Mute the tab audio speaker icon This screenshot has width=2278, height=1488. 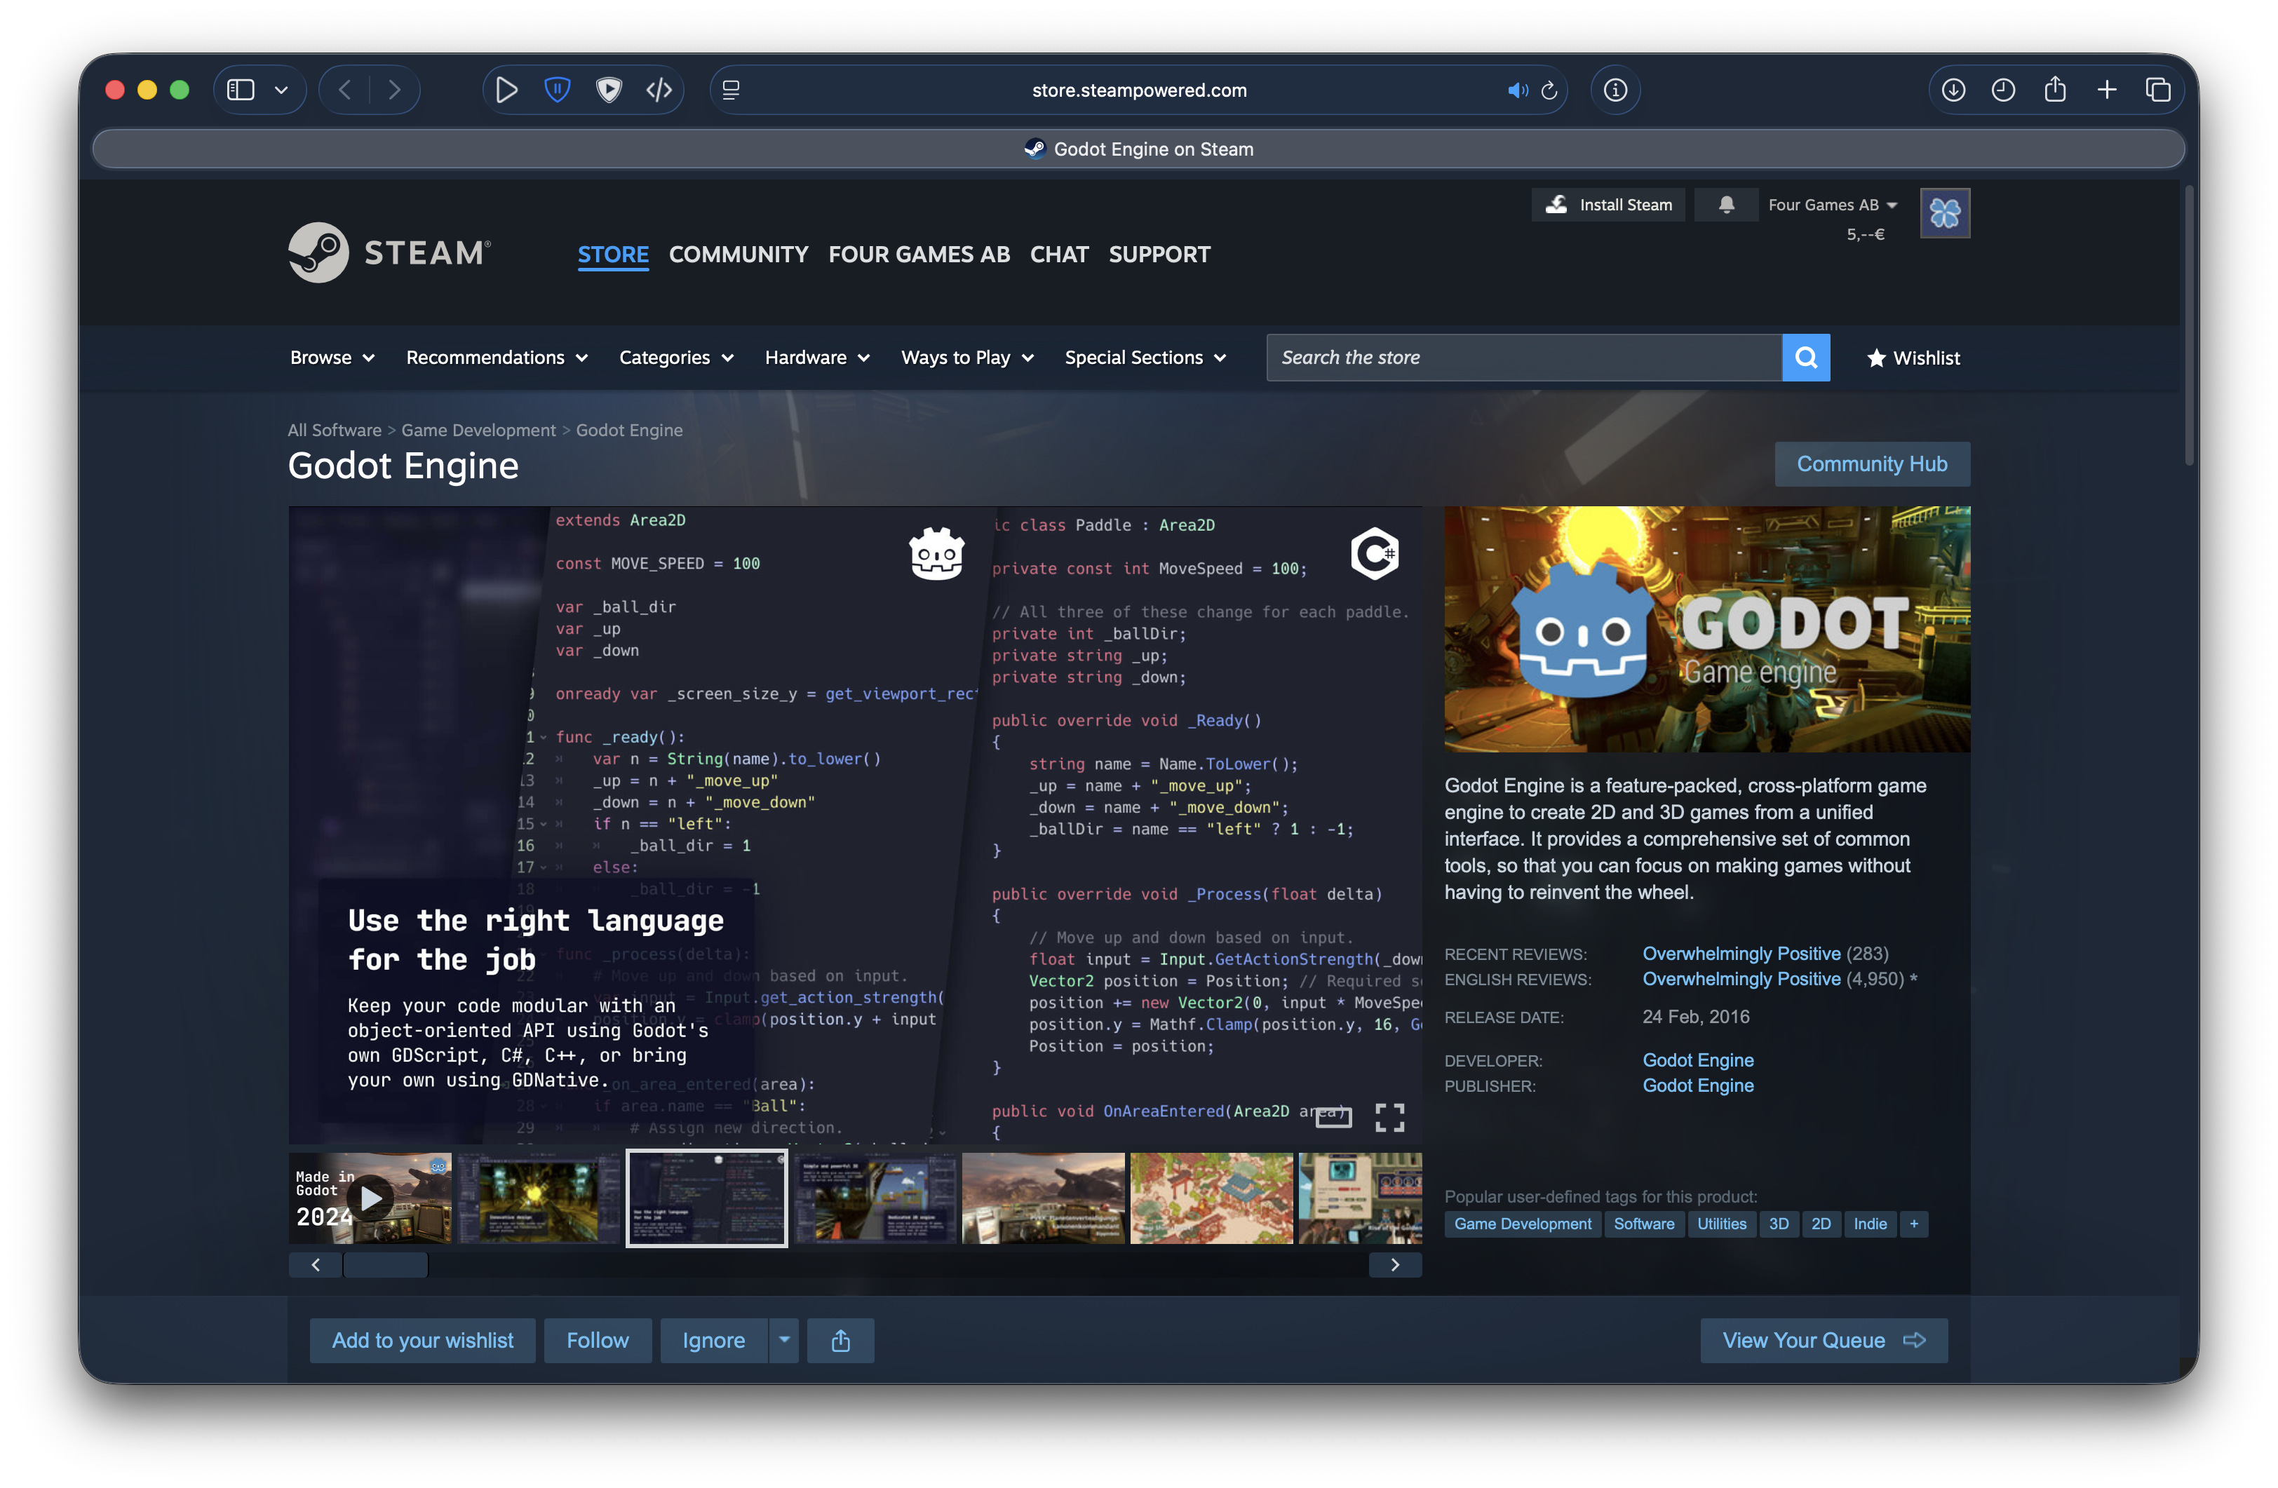point(1517,90)
